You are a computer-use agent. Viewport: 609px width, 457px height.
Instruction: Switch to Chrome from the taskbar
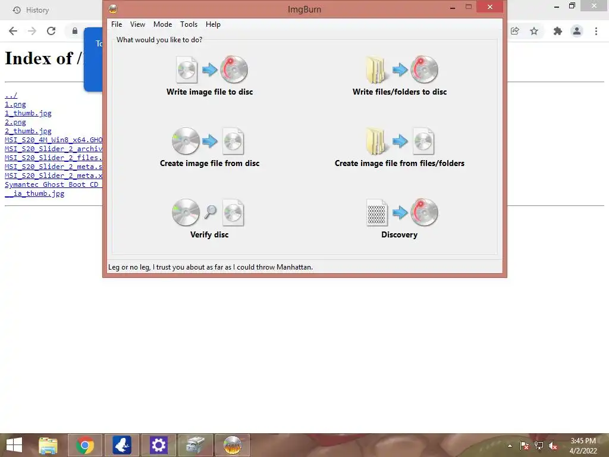[85, 445]
